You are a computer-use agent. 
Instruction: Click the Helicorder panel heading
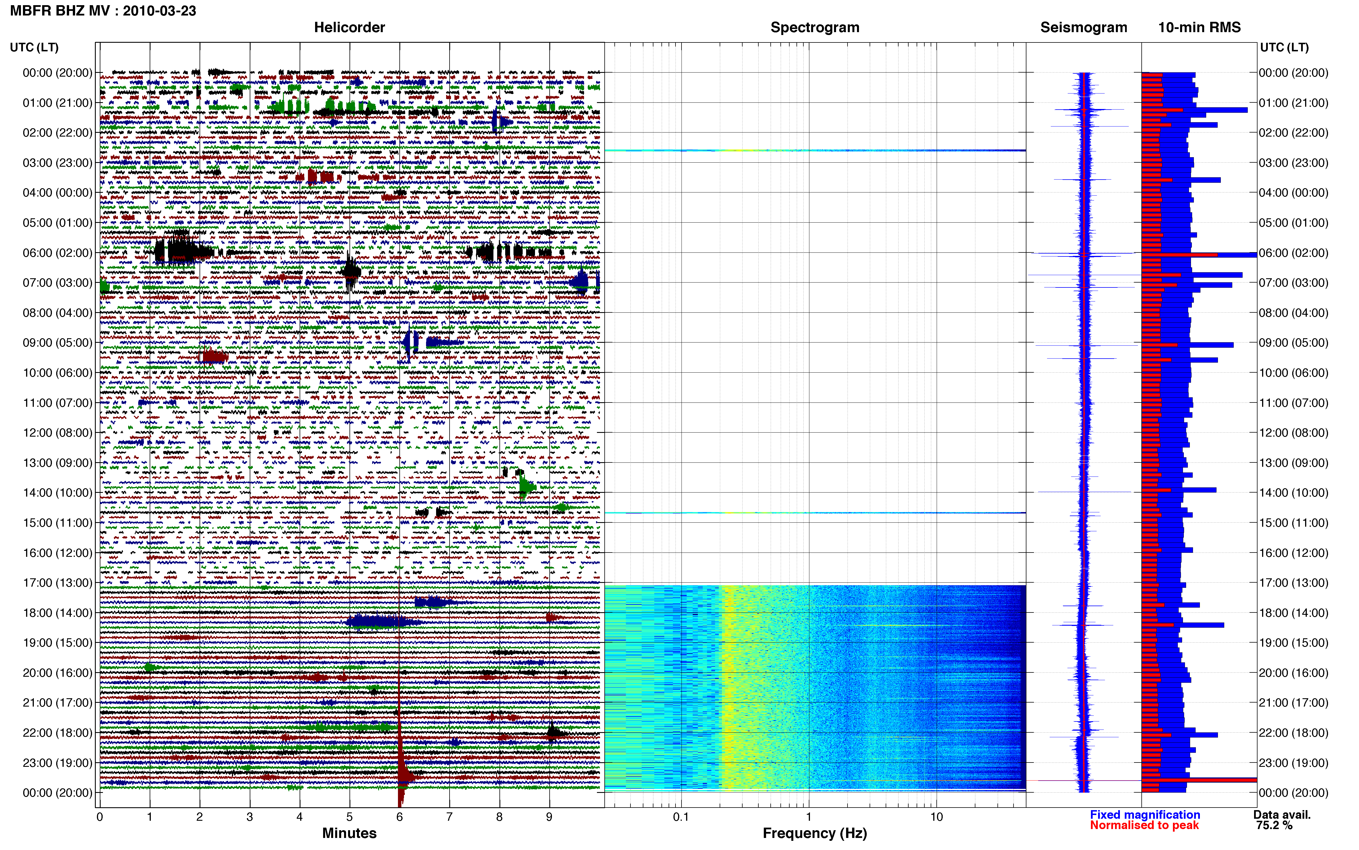(349, 27)
